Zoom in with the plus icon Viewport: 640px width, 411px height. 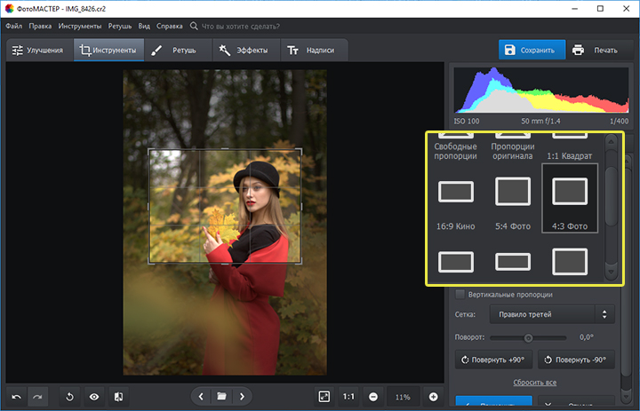[433, 396]
